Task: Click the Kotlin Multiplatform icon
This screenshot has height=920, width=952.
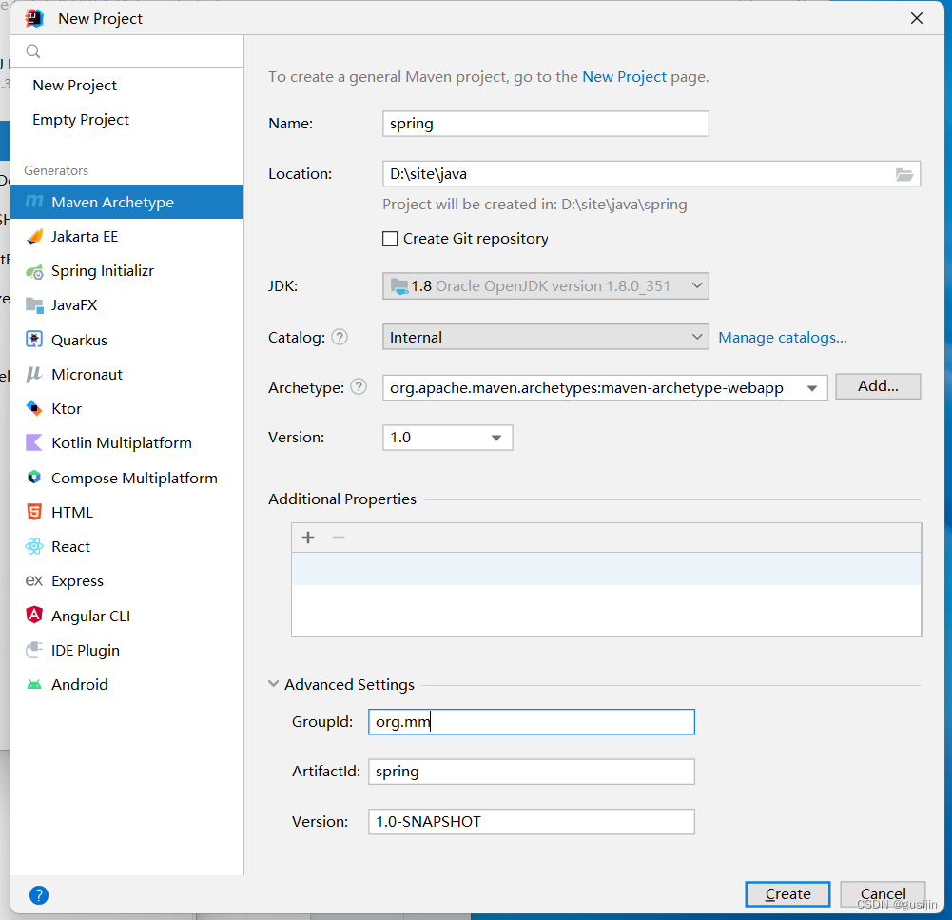Action: coord(34,442)
